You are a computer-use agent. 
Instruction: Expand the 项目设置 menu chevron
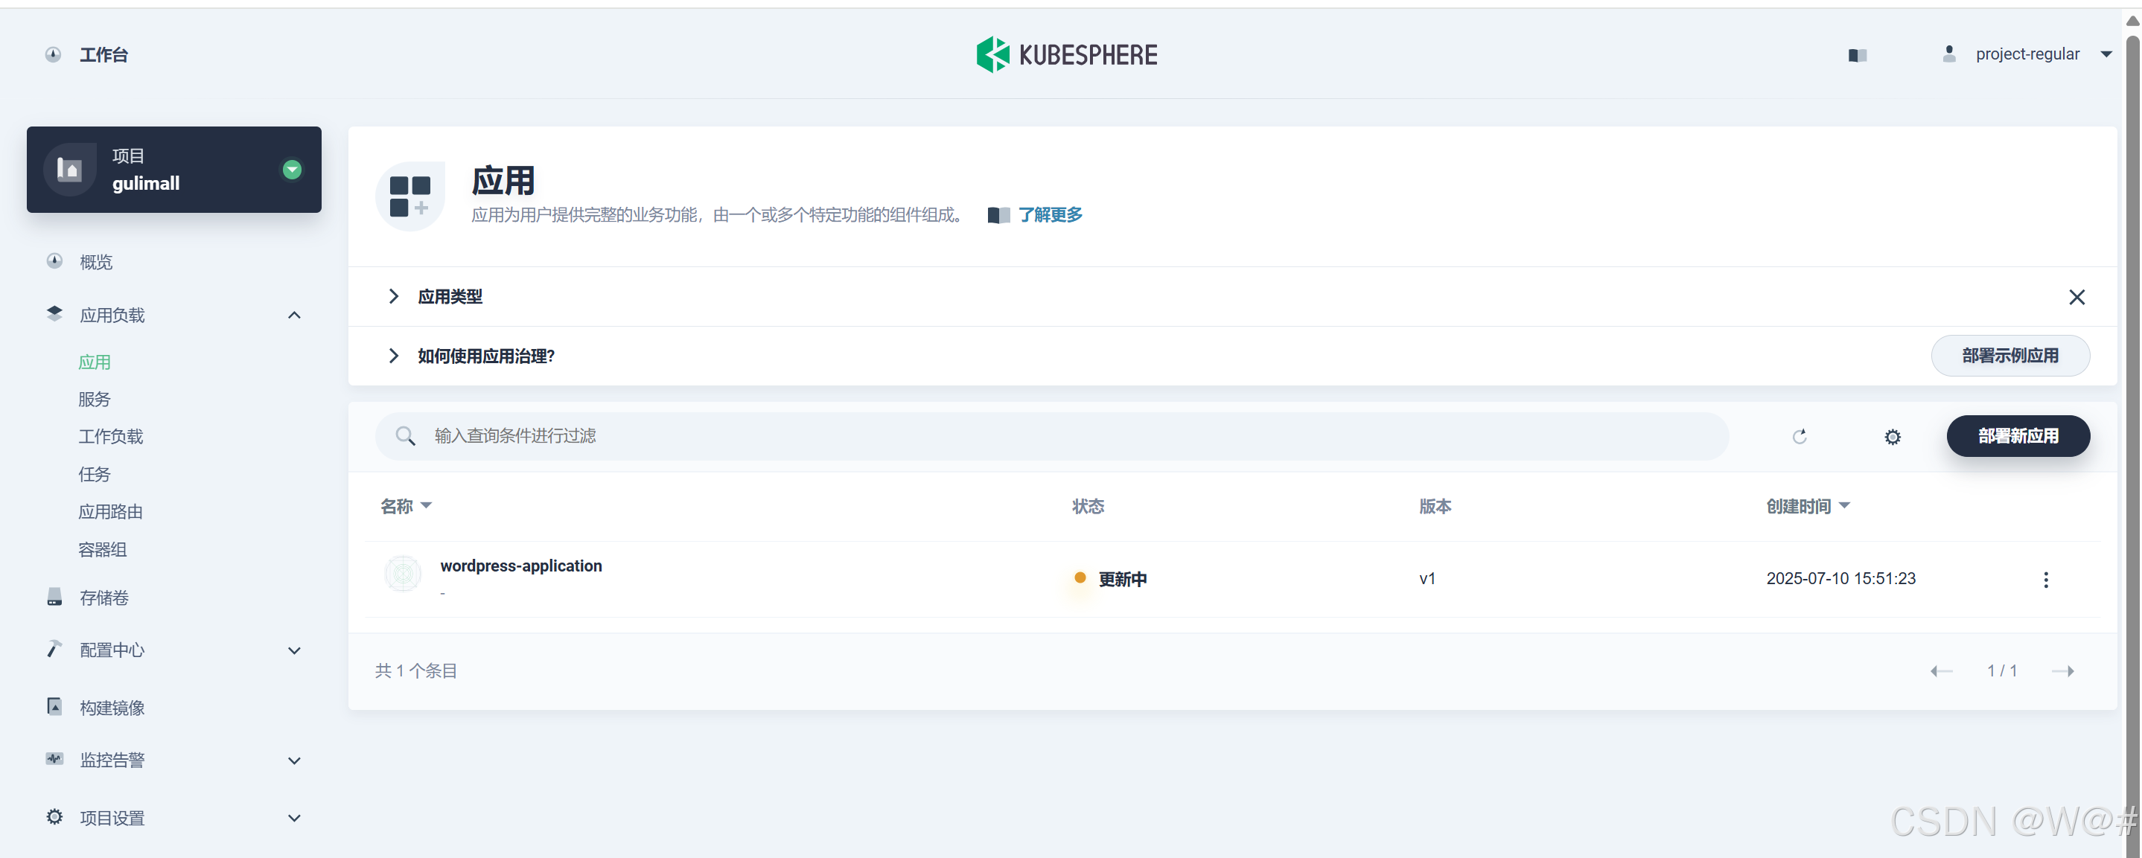pos(294,818)
